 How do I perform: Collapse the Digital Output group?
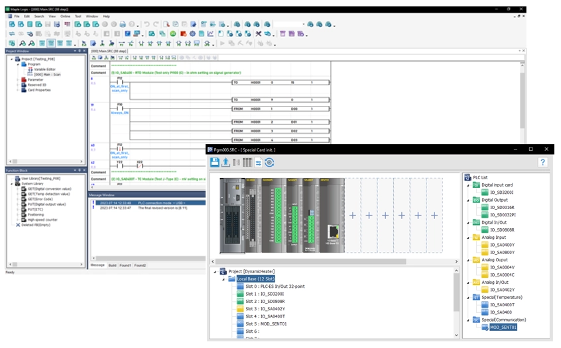click(468, 200)
